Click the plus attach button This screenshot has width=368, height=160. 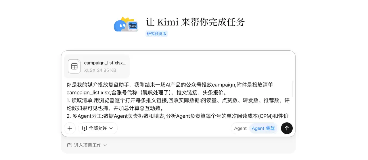tap(70, 128)
